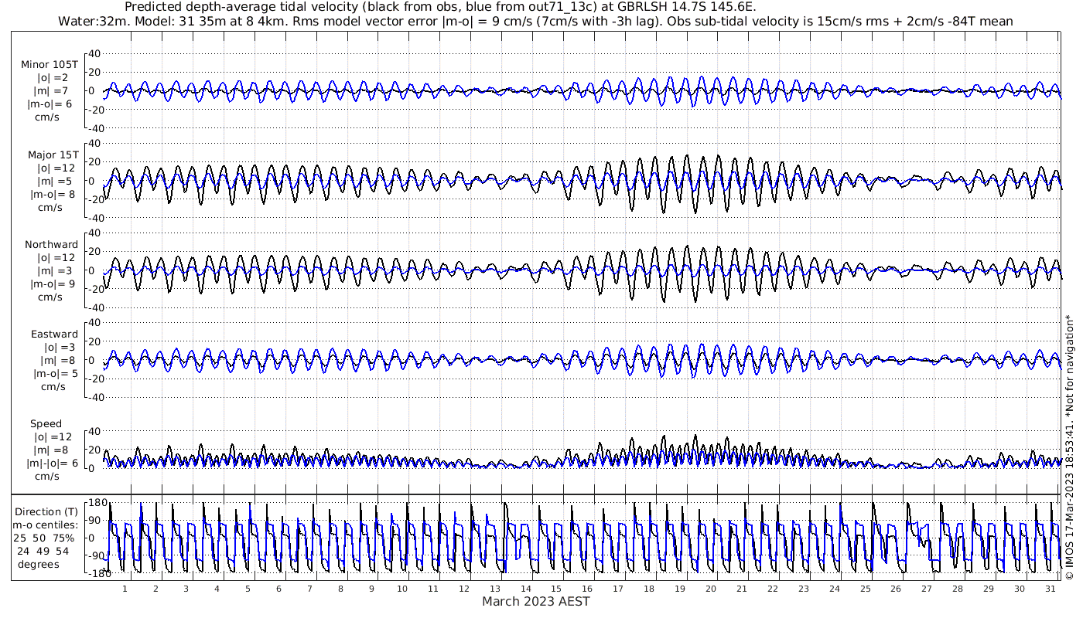The width and height of the screenshot is (1083, 618).
Task: Click the day '31' tick label on the date axis
Action: (1051, 588)
